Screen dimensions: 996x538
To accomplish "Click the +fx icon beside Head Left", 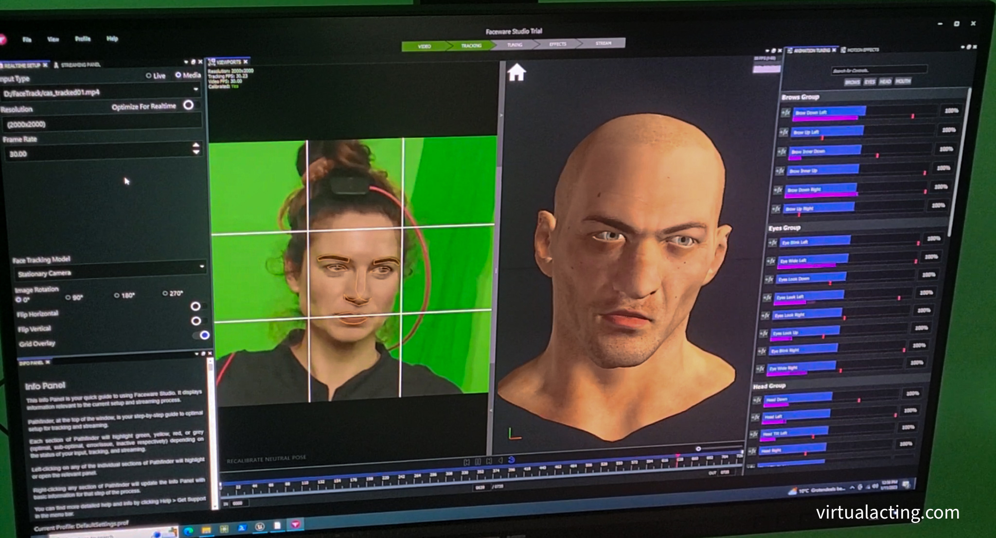I will tap(755, 417).
